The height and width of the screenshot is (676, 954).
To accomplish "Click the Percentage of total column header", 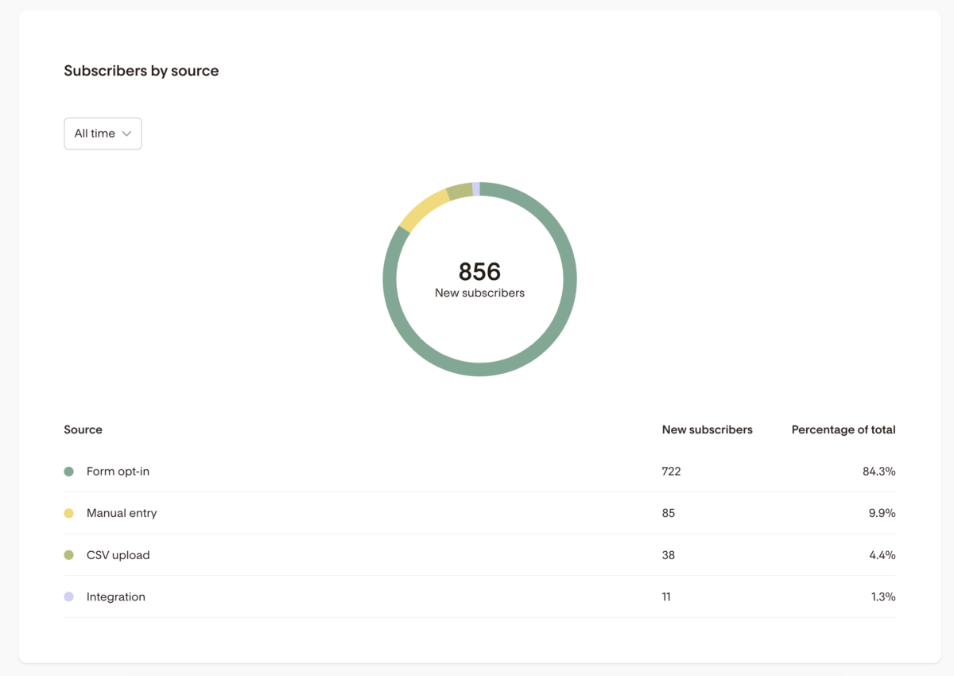I will (843, 429).
